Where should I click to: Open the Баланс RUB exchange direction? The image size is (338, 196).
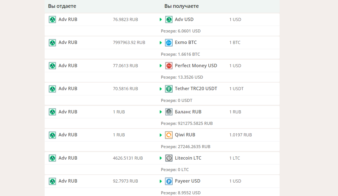[x=162, y=117]
